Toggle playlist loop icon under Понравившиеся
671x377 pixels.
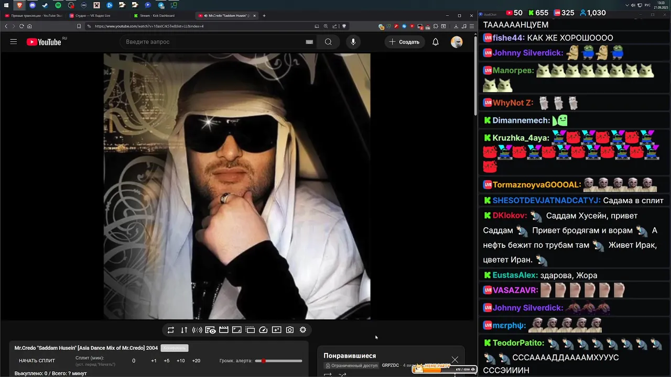pos(328,374)
